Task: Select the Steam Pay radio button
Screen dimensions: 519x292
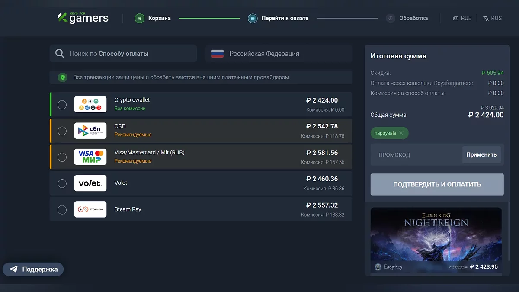Action: pyautogui.click(x=62, y=209)
